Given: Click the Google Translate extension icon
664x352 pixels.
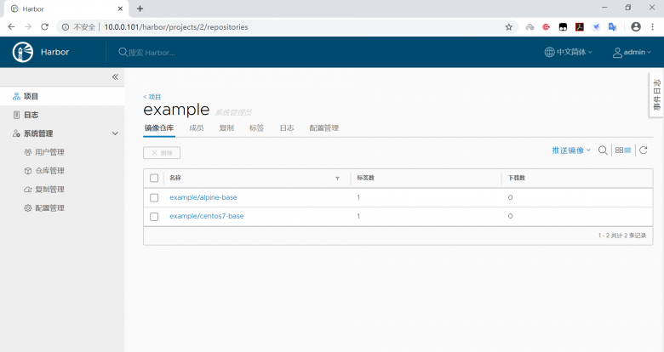Looking at the screenshot, I should pos(612,27).
